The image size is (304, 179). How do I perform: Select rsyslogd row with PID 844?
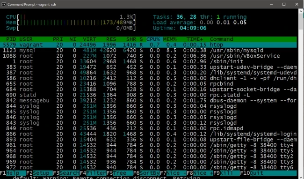coord(148,106)
